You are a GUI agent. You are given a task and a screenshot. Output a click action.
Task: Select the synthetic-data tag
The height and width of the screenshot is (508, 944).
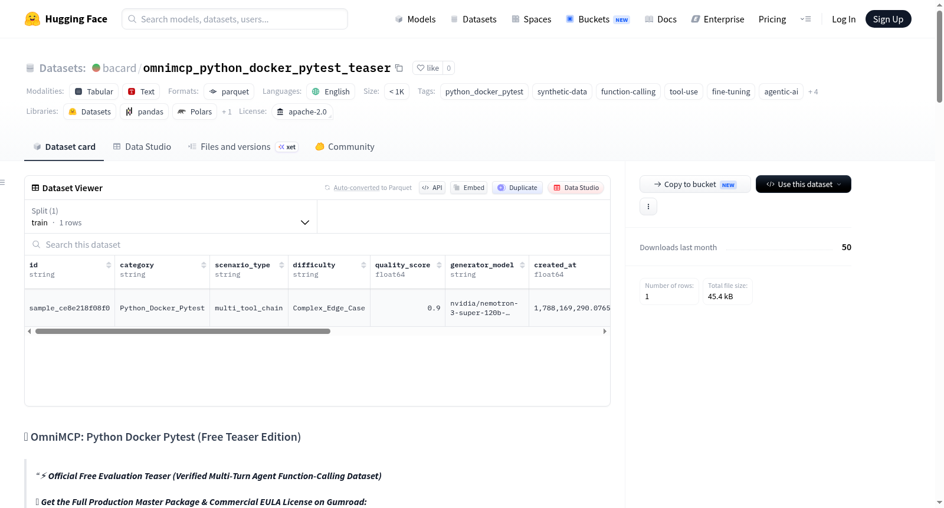tap(562, 91)
